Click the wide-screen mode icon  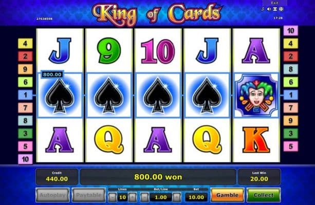pos(275,9)
